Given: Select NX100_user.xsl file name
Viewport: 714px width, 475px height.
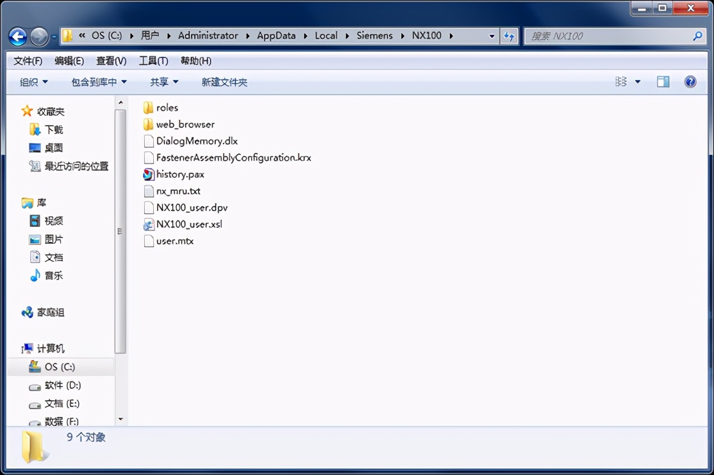Looking at the screenshot, I should pos(189,225).
